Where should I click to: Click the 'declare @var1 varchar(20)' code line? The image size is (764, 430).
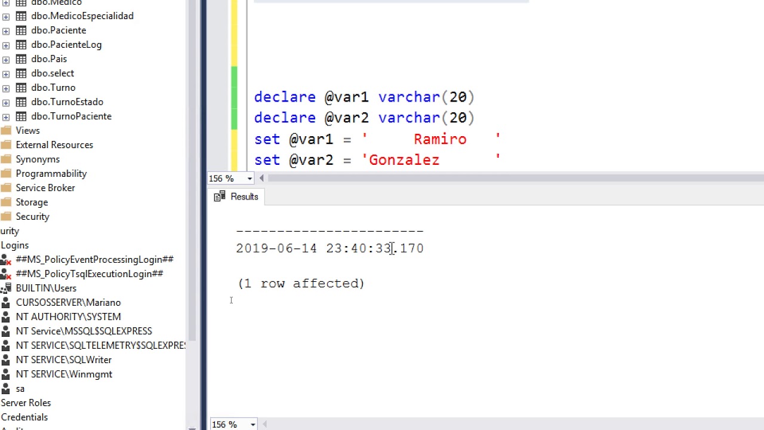[364, 97]
